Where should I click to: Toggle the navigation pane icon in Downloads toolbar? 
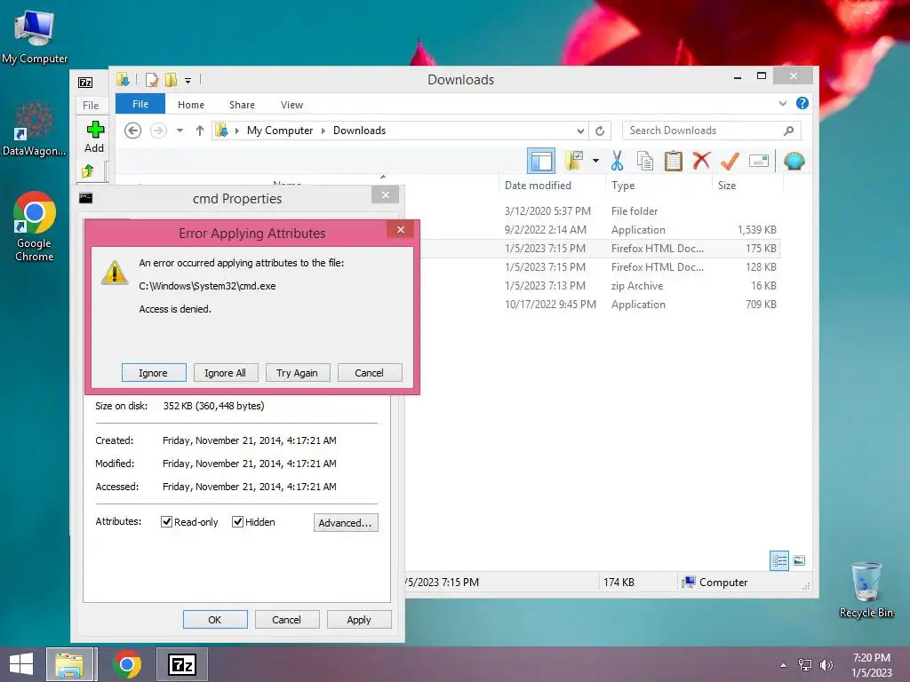[541, 162]
